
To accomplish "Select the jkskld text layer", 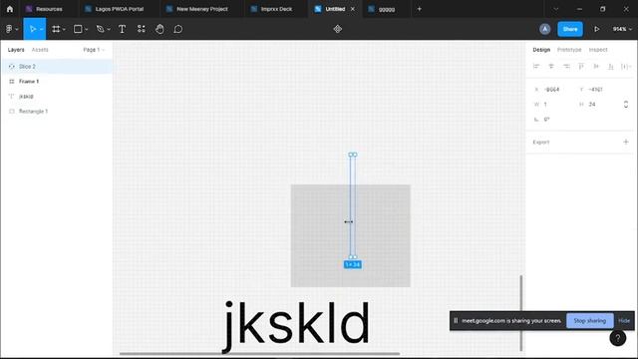I will coord(57,97).
